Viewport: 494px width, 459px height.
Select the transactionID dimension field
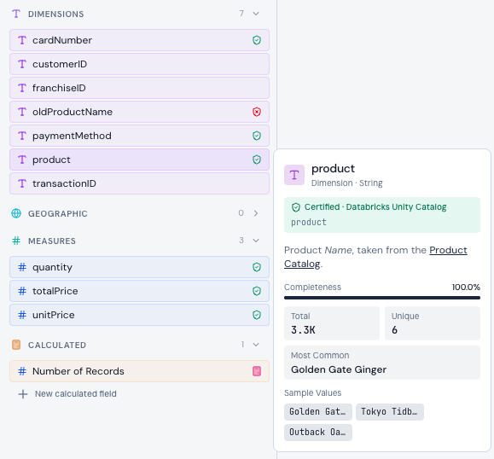tap(139, 183)
